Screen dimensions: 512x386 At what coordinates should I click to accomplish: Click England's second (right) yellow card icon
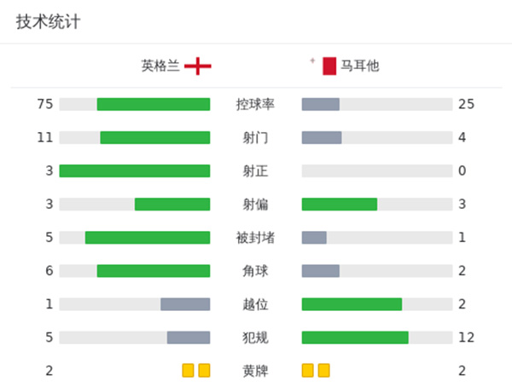pos(204,371)
